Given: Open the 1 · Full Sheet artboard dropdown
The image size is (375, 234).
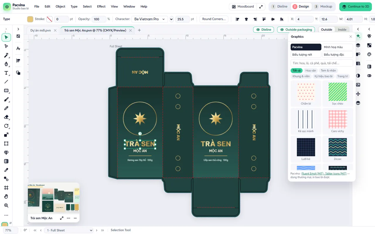Looking at the screenshot, I should click(69, 230).
